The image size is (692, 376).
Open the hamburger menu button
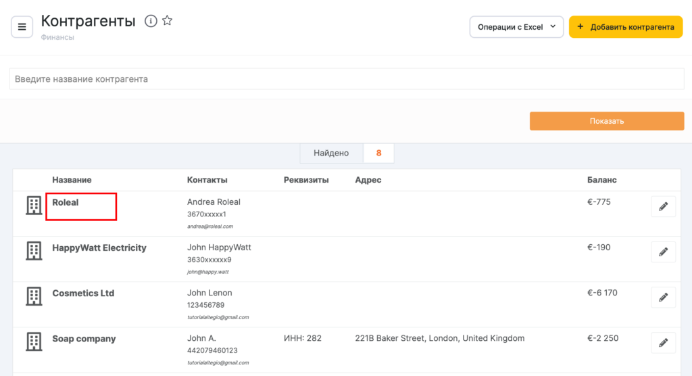(22, 27)
